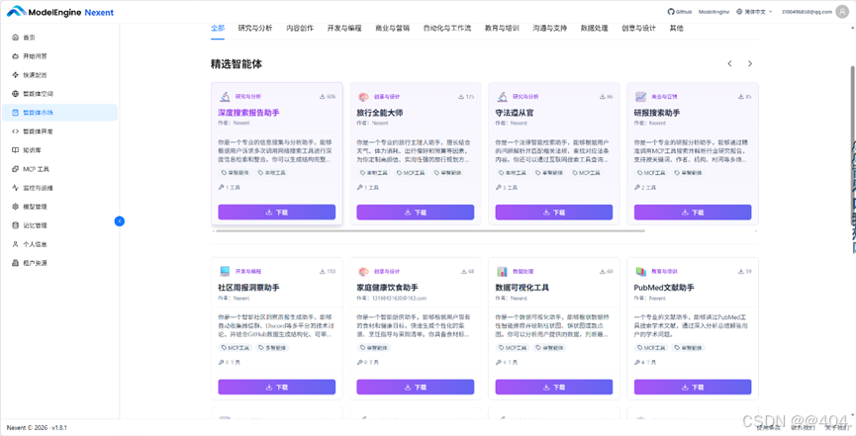856x436 pixels.
Task: Click the bar chart icon on 数据可视化工具 card
Action: pos(502,271)
